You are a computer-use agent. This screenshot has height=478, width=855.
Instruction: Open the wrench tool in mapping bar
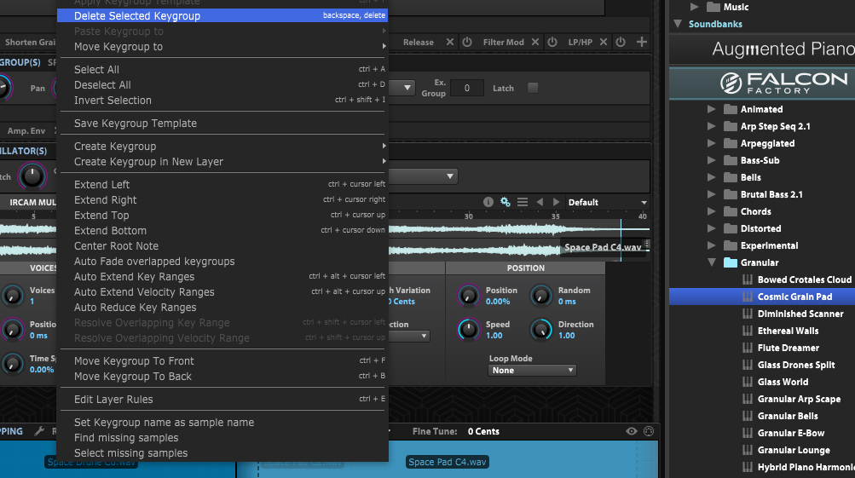click(39, 431)
